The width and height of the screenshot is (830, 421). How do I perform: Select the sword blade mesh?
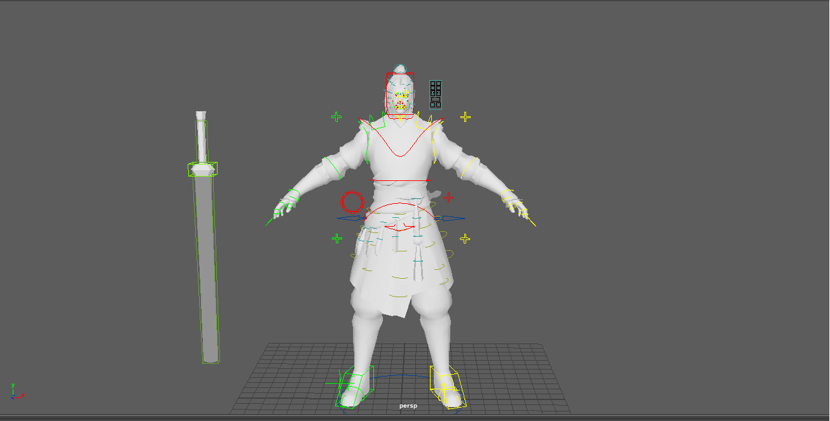(x=205, y=267)
